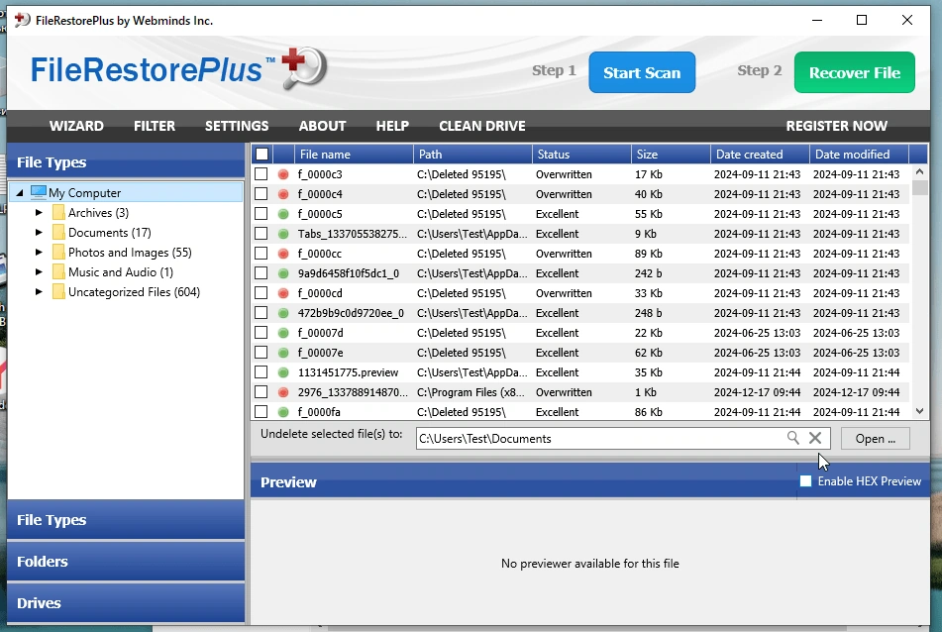
Task: Sort the list by Date created column
Action: click(760, 154)
